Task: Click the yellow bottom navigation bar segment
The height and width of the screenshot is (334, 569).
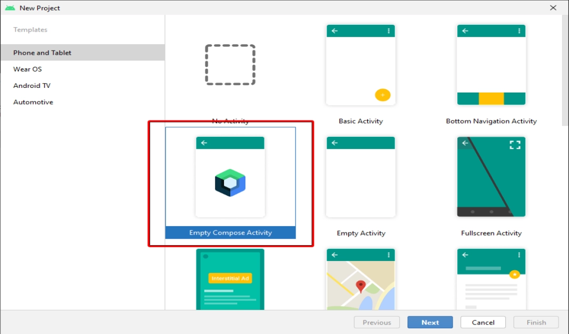Action: pyautogui.click(x=492, y=98)
